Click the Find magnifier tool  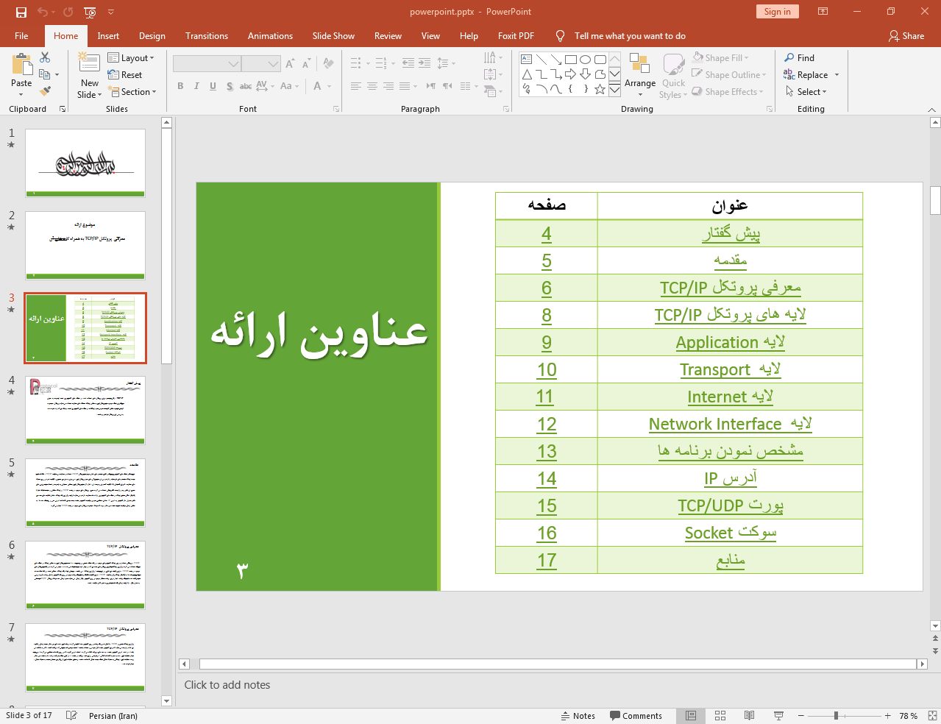[x=799, y=58]
